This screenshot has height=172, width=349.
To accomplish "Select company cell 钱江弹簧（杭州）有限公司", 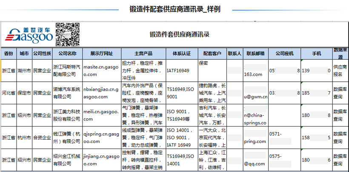I will [67, 138].
